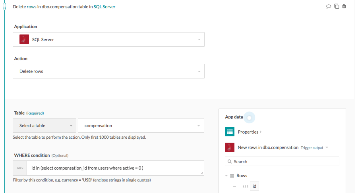
Task: Collapse the Rows tree node
Action: tap(226, 176)
